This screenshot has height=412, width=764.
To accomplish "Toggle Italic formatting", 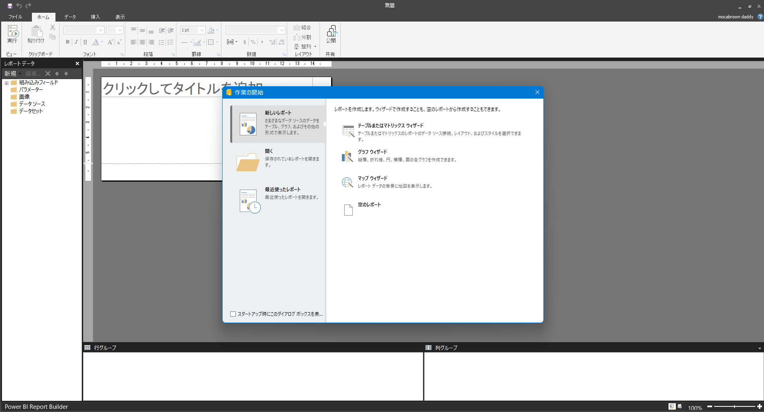I will point(76,42).
